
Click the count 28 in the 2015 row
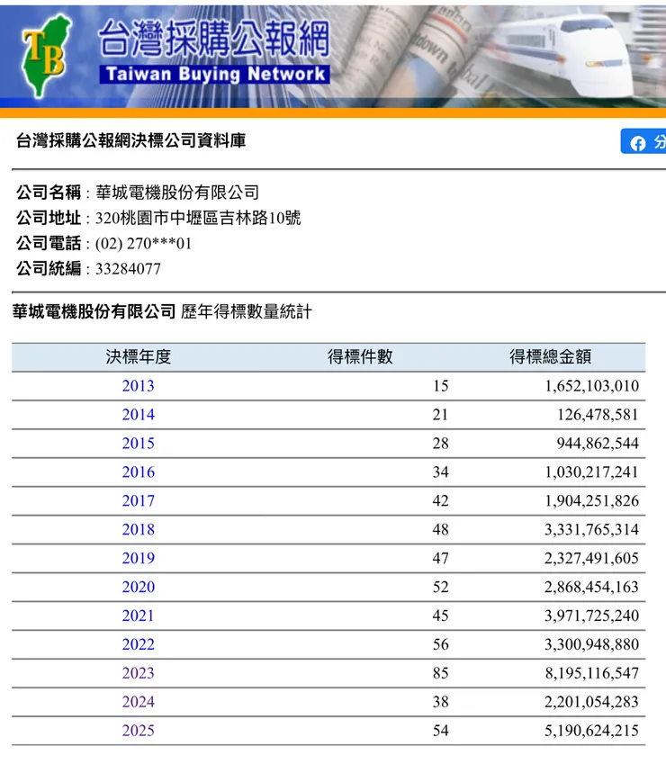[440, 444]
